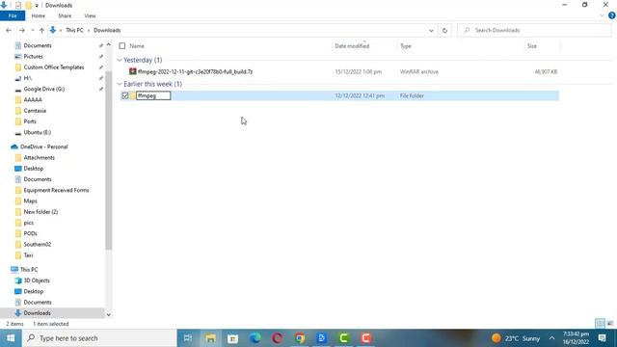This screenshot has height=347, width=617.
Task: Click the Forward navigation arrow
Action: pos(22,30)
